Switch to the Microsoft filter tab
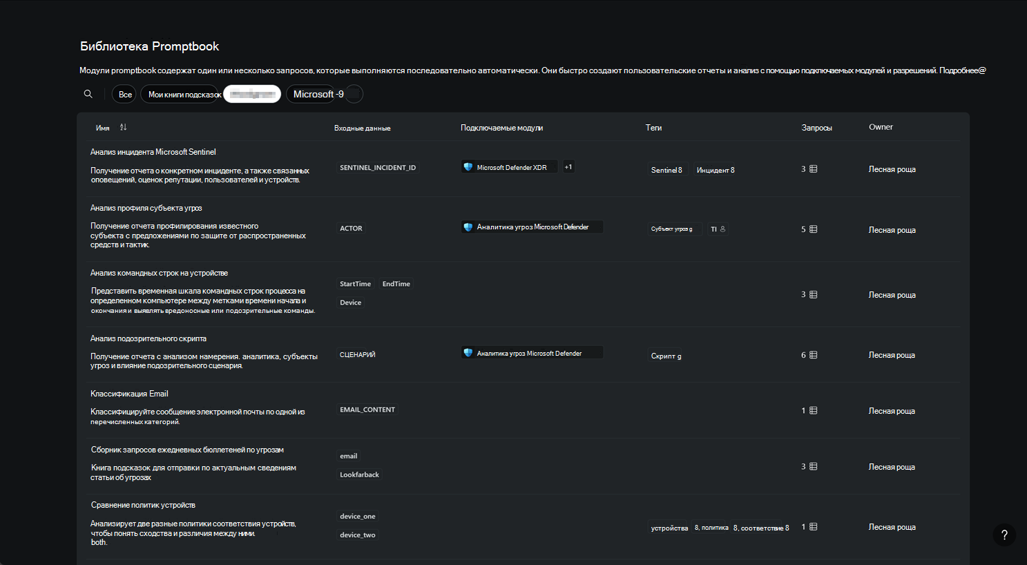 [311, 94]
